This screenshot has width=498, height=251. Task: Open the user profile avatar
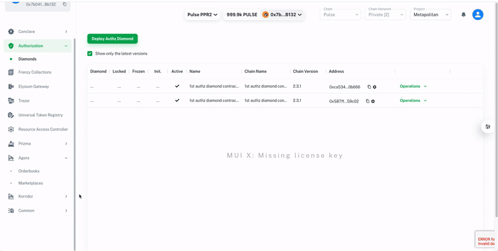coord(477,14)
